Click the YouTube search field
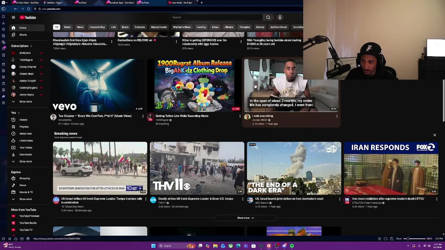Viewport: 445px width, 250px height. tap(216, 17)
